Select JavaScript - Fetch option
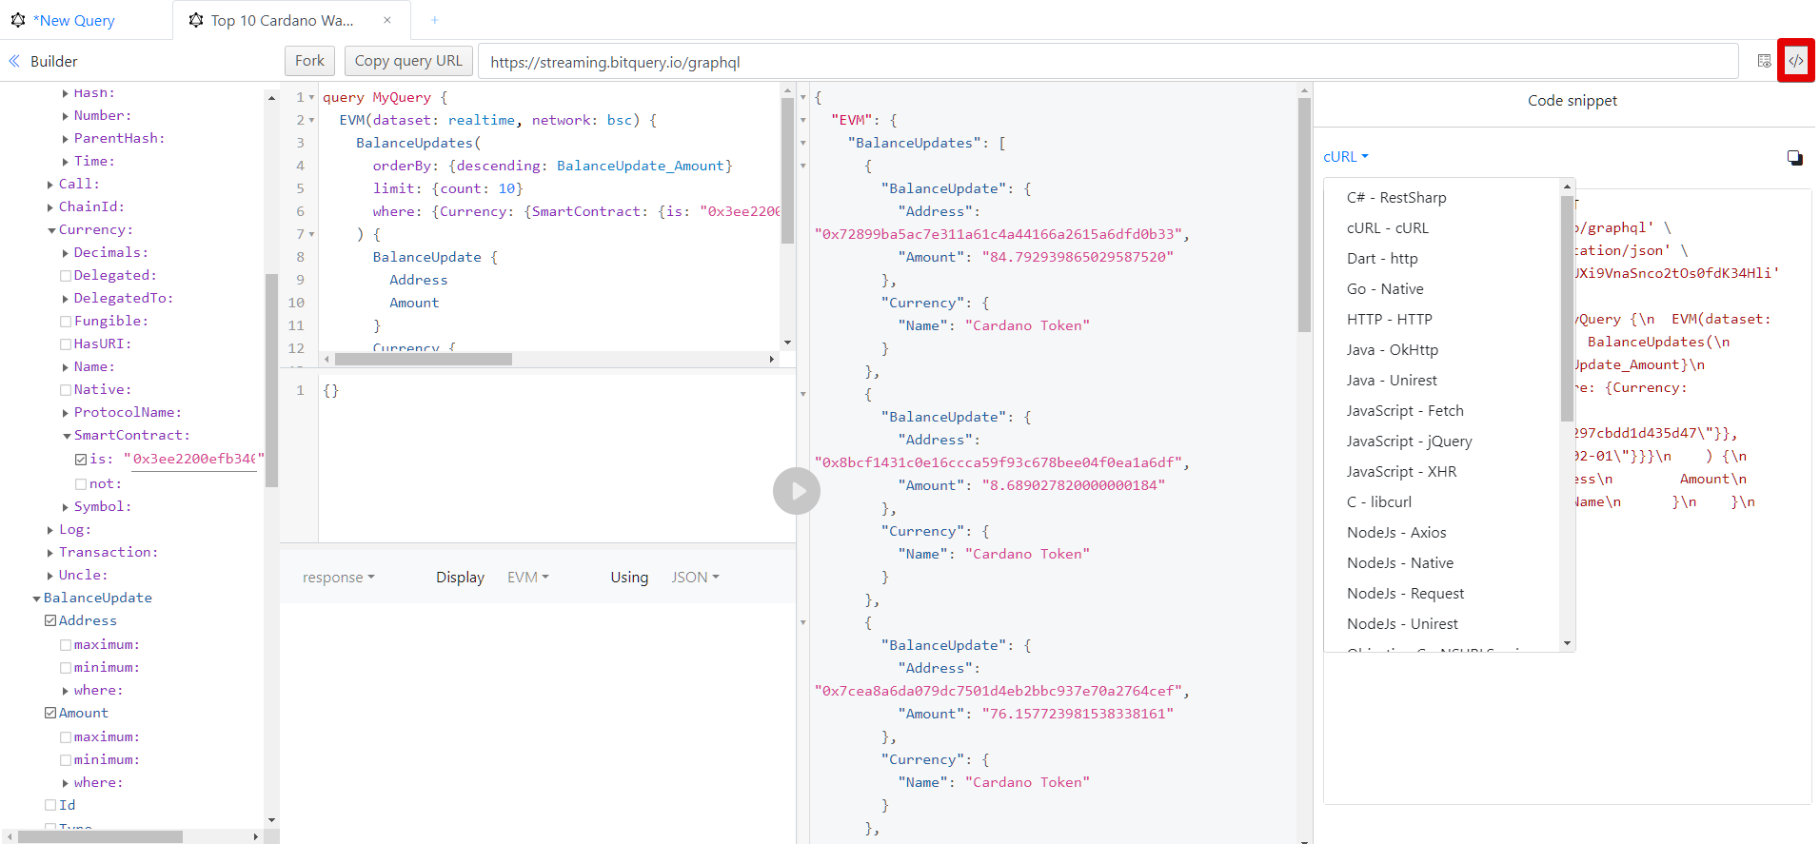The width and height of the screenshot is (1820, 844). pyautogui.click(x=1405, y=411)
